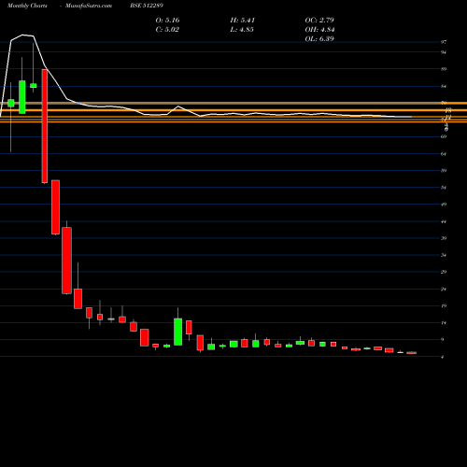
Task: Click the tall green candlestick peaking near 19
Action: click(177, 332)
